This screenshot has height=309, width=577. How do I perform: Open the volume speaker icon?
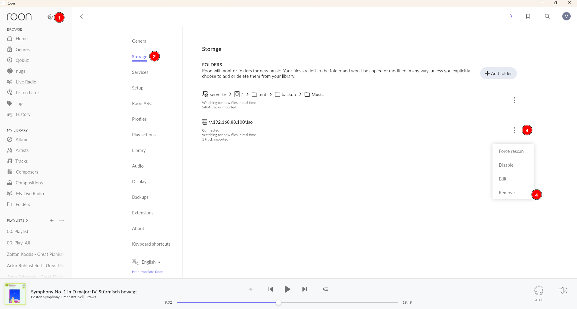click(x=563, y=290)
